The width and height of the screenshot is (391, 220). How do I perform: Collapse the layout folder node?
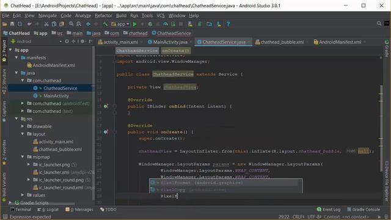23,134
